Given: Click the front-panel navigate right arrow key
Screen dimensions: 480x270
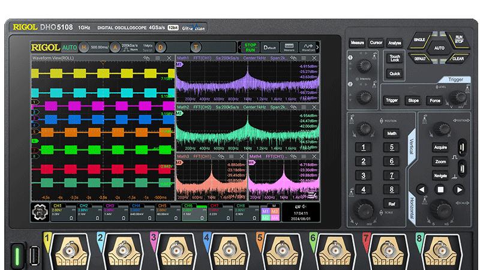Looking at the screenshot, I should (x=459, y=190).
